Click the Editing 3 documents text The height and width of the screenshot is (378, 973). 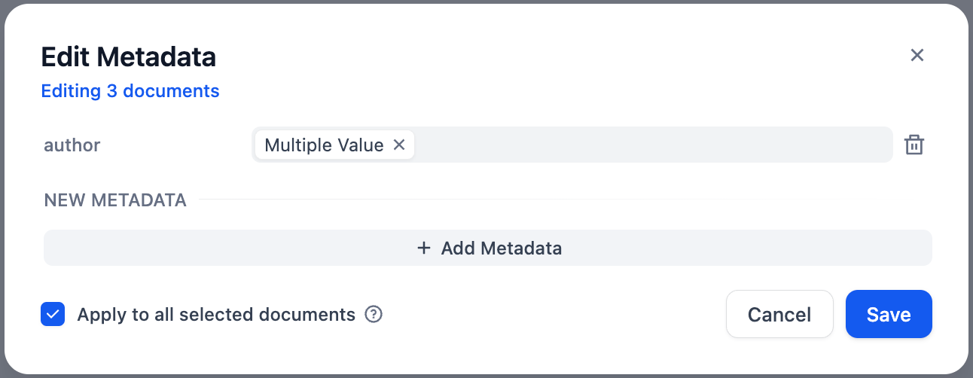130,91
